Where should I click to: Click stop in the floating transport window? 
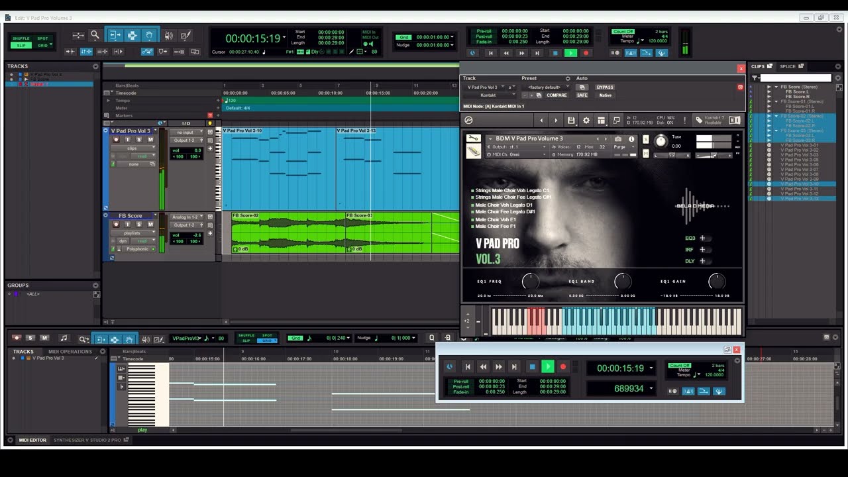[531, 366]
